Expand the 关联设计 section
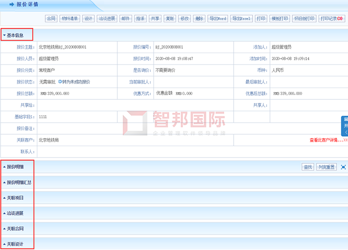This screenshot has height=250, width=348. pos(13,244)
